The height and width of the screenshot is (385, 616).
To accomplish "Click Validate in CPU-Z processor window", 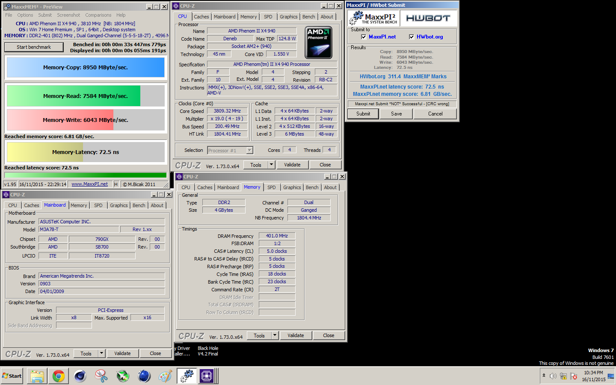I will pos(293,165).
